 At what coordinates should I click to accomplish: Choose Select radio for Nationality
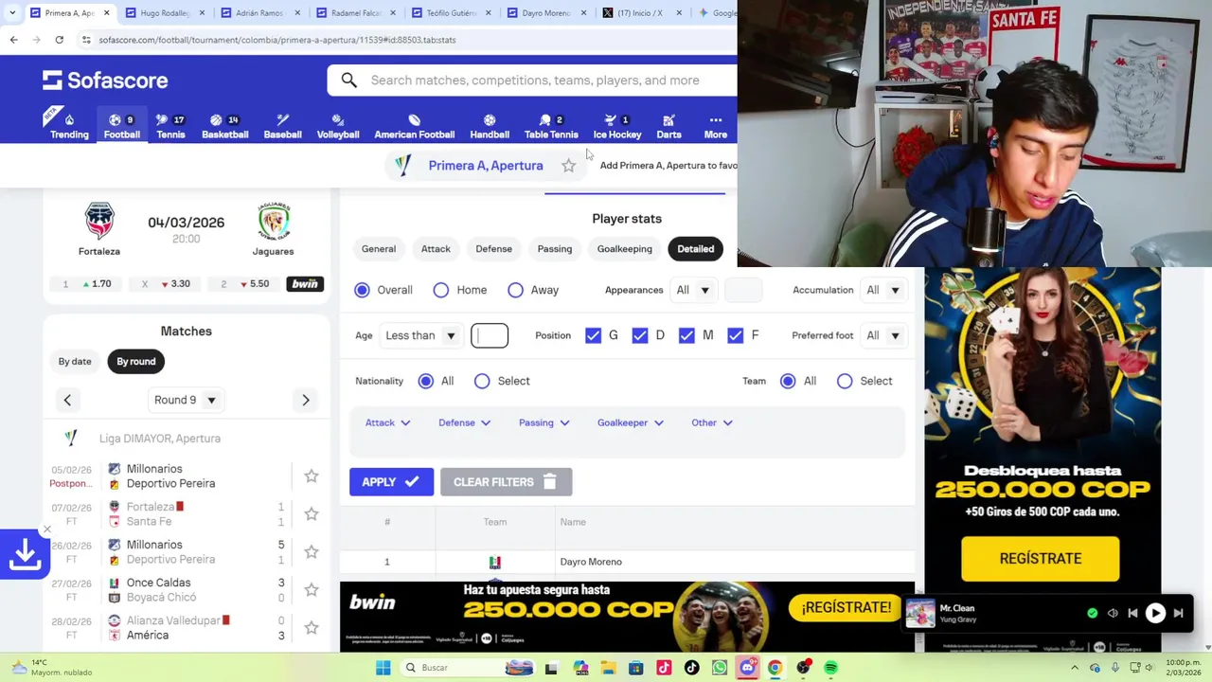pos(482,381)
